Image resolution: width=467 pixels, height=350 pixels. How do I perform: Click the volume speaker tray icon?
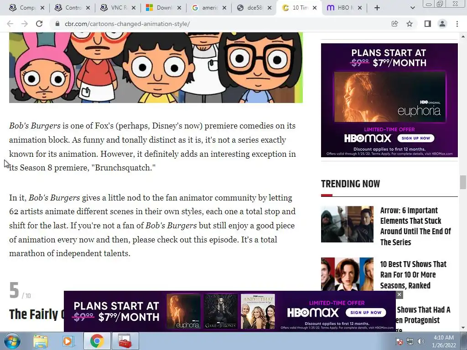(421, 341)
